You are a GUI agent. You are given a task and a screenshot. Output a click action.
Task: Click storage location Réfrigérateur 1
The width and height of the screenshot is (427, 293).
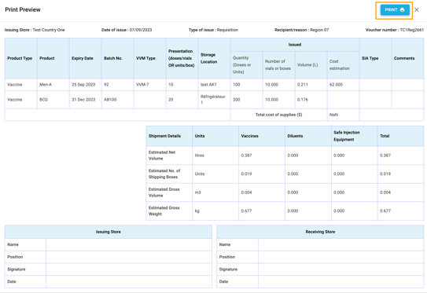(213, 100)
